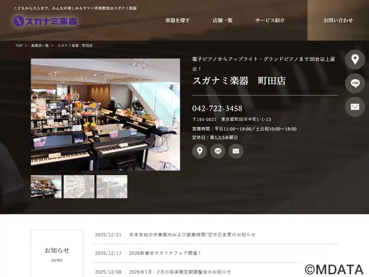Viewport: 369px width, 277px height.
Task: Select first store photo thumbnail
Action: point(46,187)
